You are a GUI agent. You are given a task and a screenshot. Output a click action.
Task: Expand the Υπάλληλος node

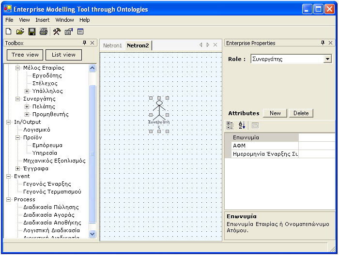27,91
